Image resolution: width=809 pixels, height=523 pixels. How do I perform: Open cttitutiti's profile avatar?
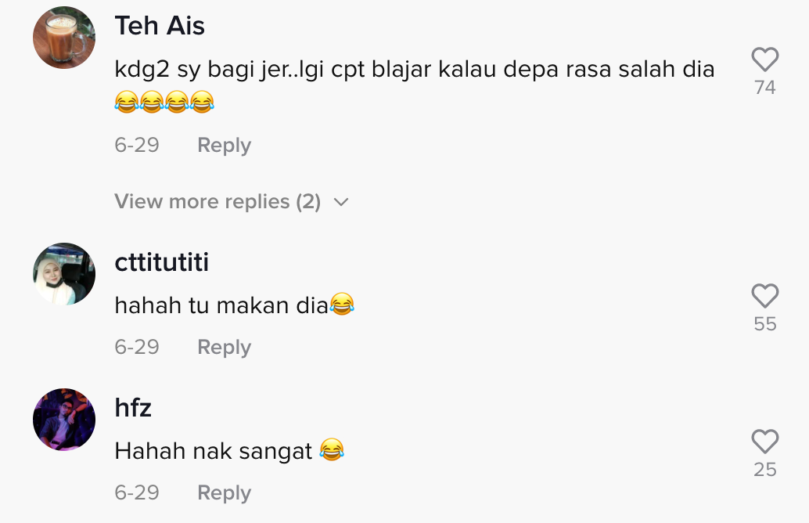coord(64,274)
